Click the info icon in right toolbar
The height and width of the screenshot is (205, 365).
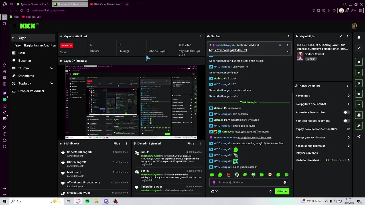pyautogui.click(x=359, y=37)
